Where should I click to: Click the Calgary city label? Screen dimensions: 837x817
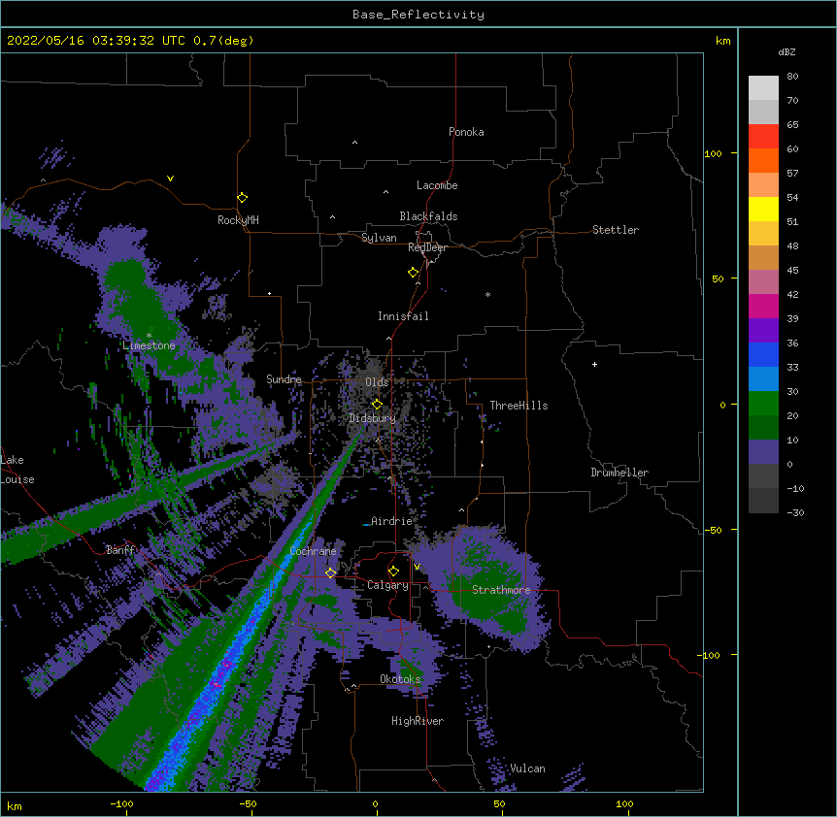[387, 585]
